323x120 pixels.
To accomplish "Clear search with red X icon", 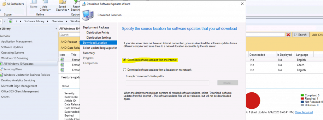I will [288, 35].
